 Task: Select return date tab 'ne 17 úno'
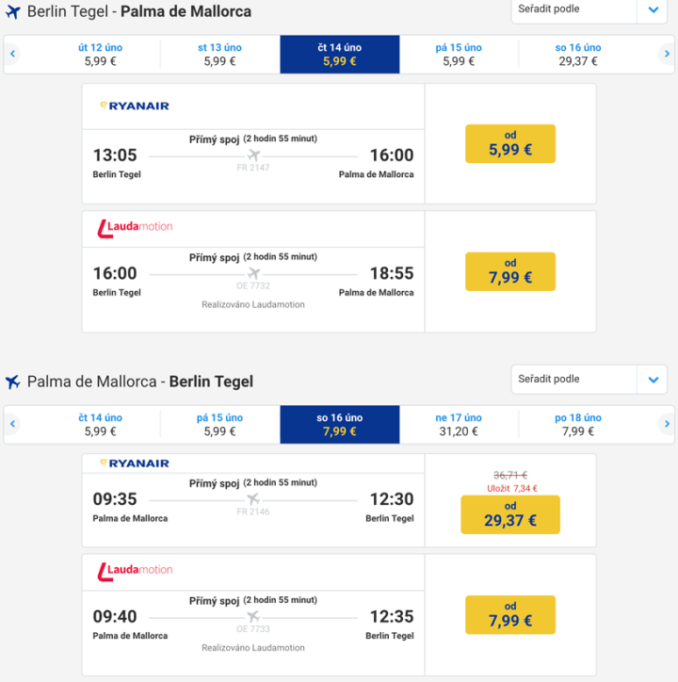point(459,424)
